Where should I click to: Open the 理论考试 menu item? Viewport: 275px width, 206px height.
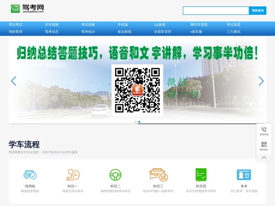pos(16,25)
